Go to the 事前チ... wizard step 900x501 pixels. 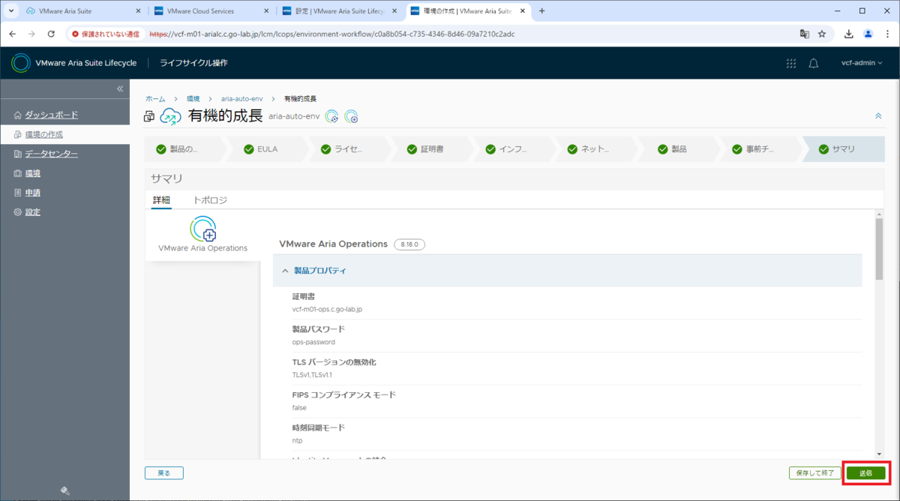pyautogui.click(x=761, y=149)
